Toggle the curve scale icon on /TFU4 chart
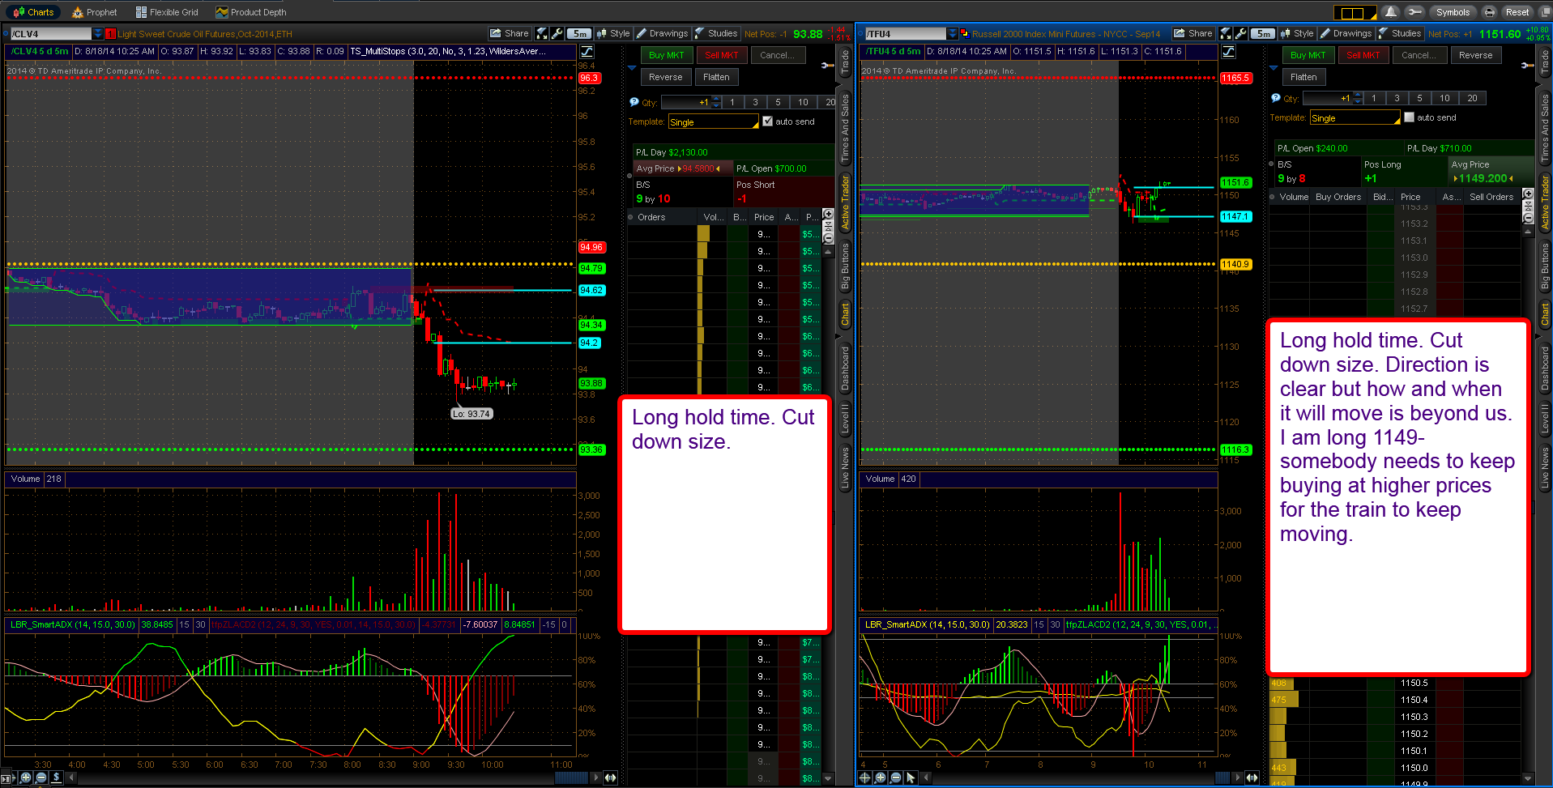Screen dimensions: 1553x788 click(1228, 51)
